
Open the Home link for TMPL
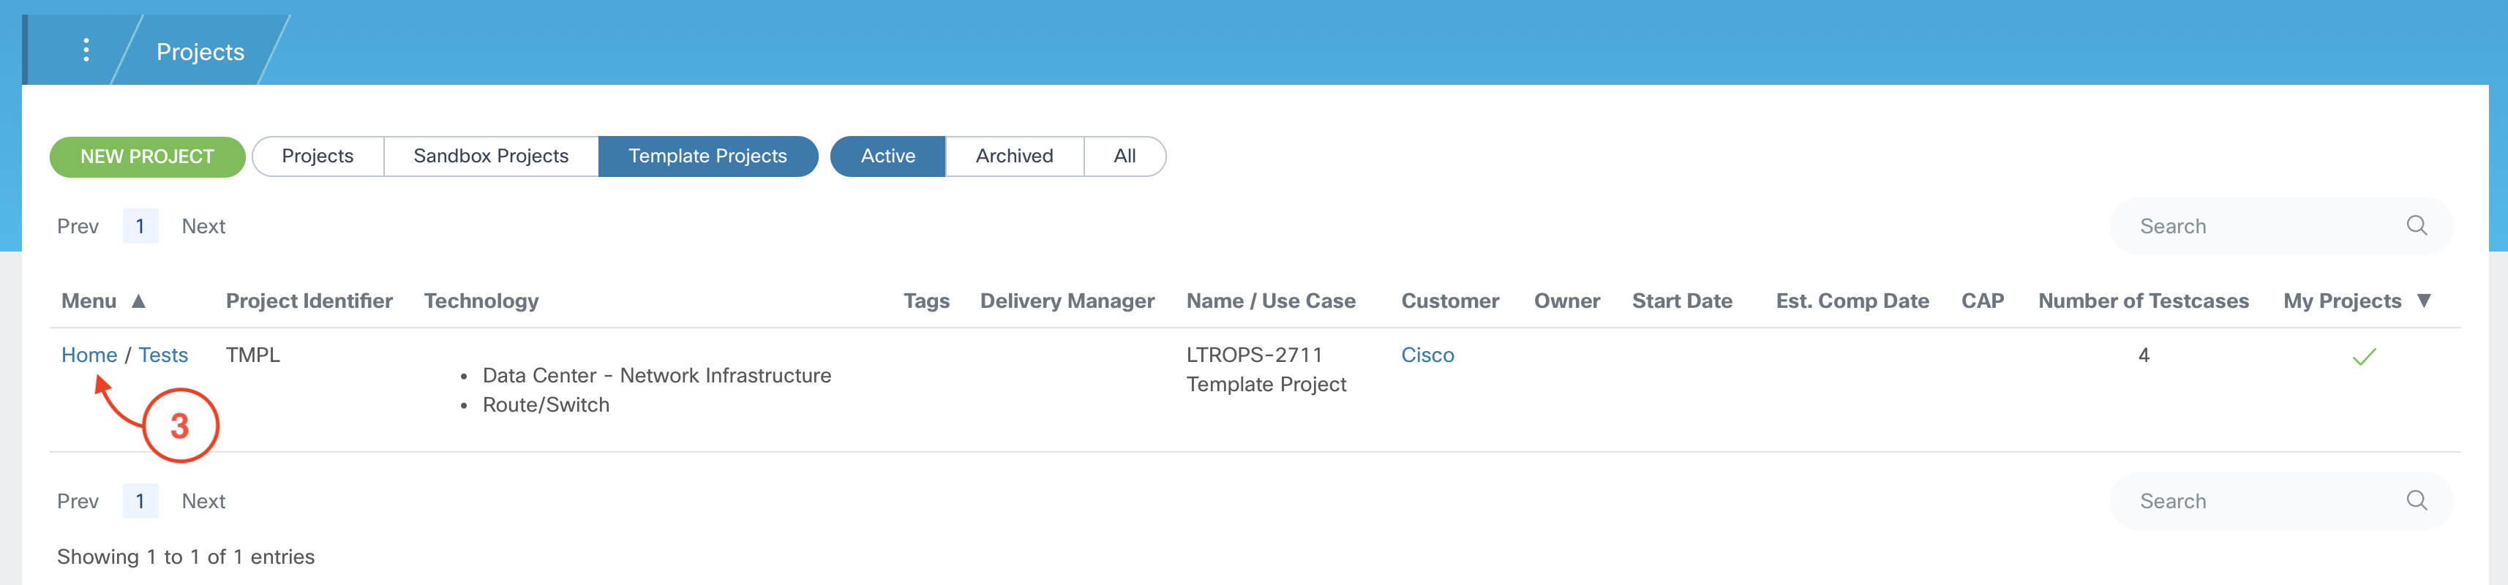click(x=89, y=355)
